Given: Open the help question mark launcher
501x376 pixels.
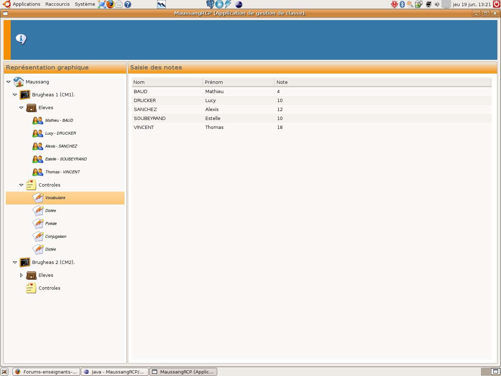Looking at the screenshot, I should pyautogui.click(x=128, y=4).
